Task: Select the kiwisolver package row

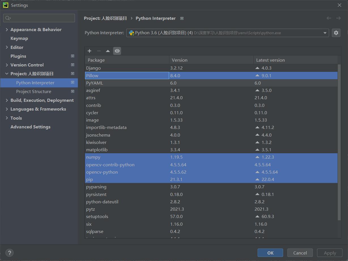Action: 211,142
